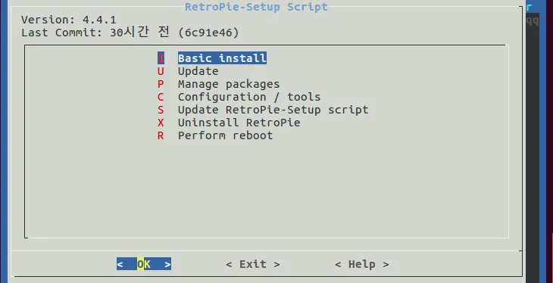Screen dimensions: 553x283
Task: Choose Update RetroPie-Setup script
Action: click(273, 110)
